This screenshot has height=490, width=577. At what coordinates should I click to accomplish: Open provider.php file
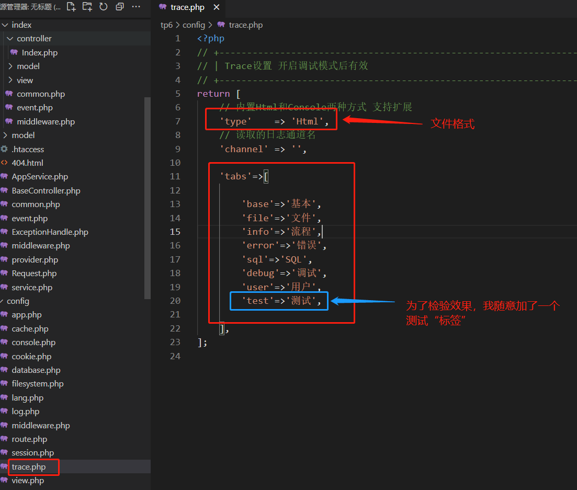[35, 260]
